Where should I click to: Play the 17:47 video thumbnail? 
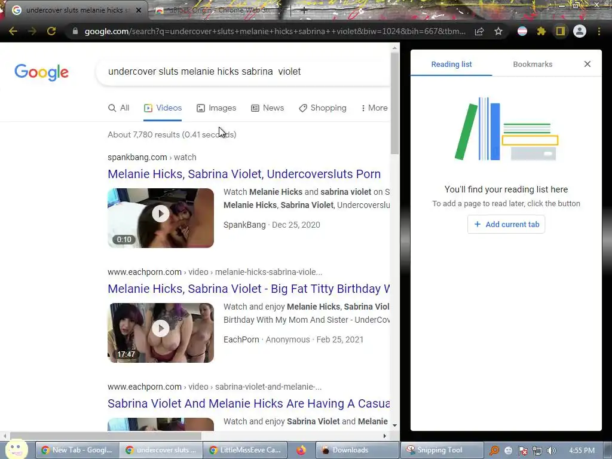161,333
